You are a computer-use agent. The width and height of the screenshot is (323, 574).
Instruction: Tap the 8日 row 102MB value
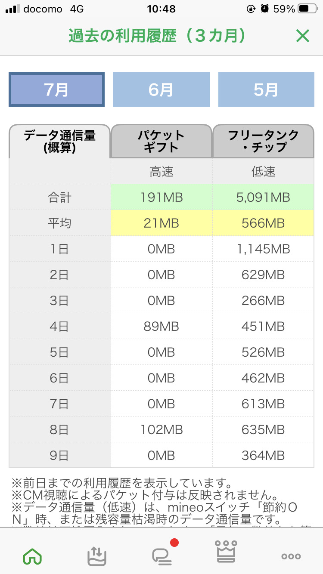161,429
